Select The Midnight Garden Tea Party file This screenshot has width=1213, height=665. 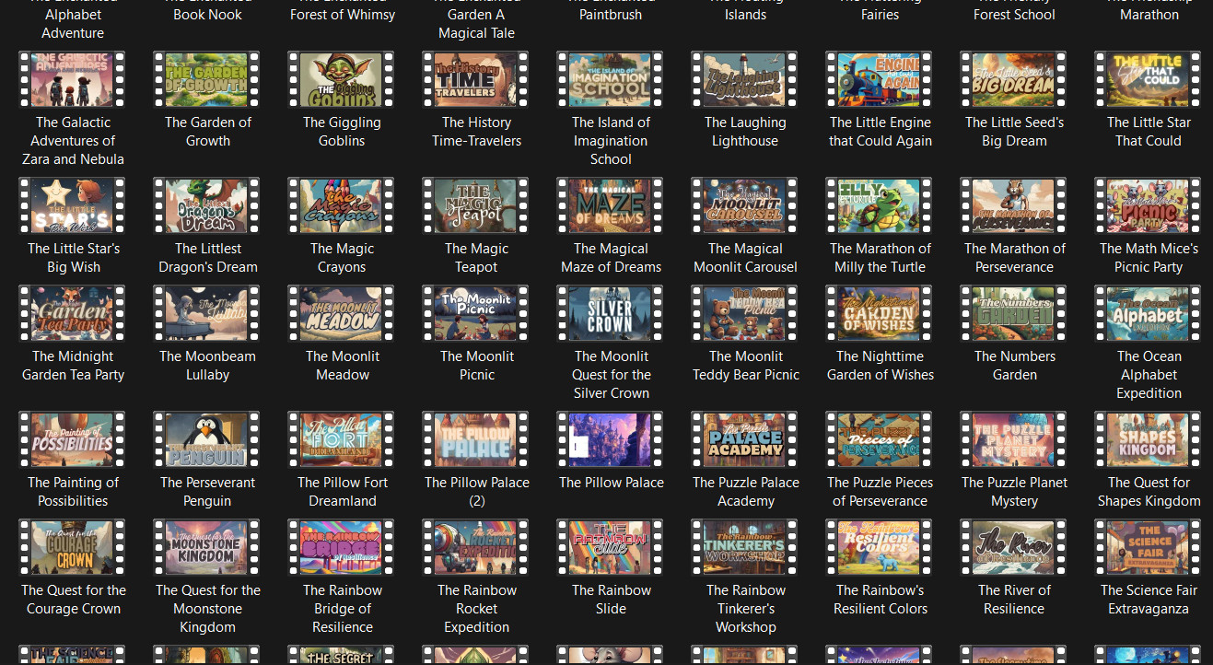click(73, 314)
